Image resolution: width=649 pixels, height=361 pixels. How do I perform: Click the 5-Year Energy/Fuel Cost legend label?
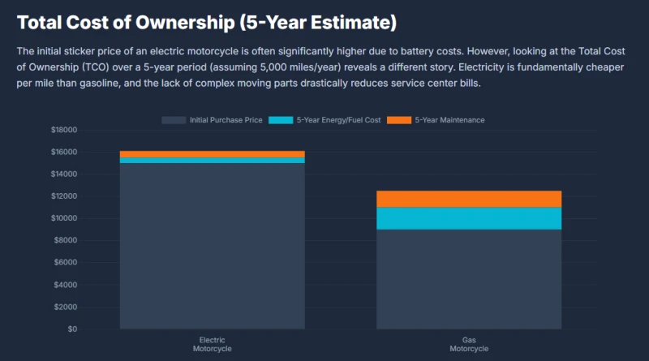tap(338, 120)
